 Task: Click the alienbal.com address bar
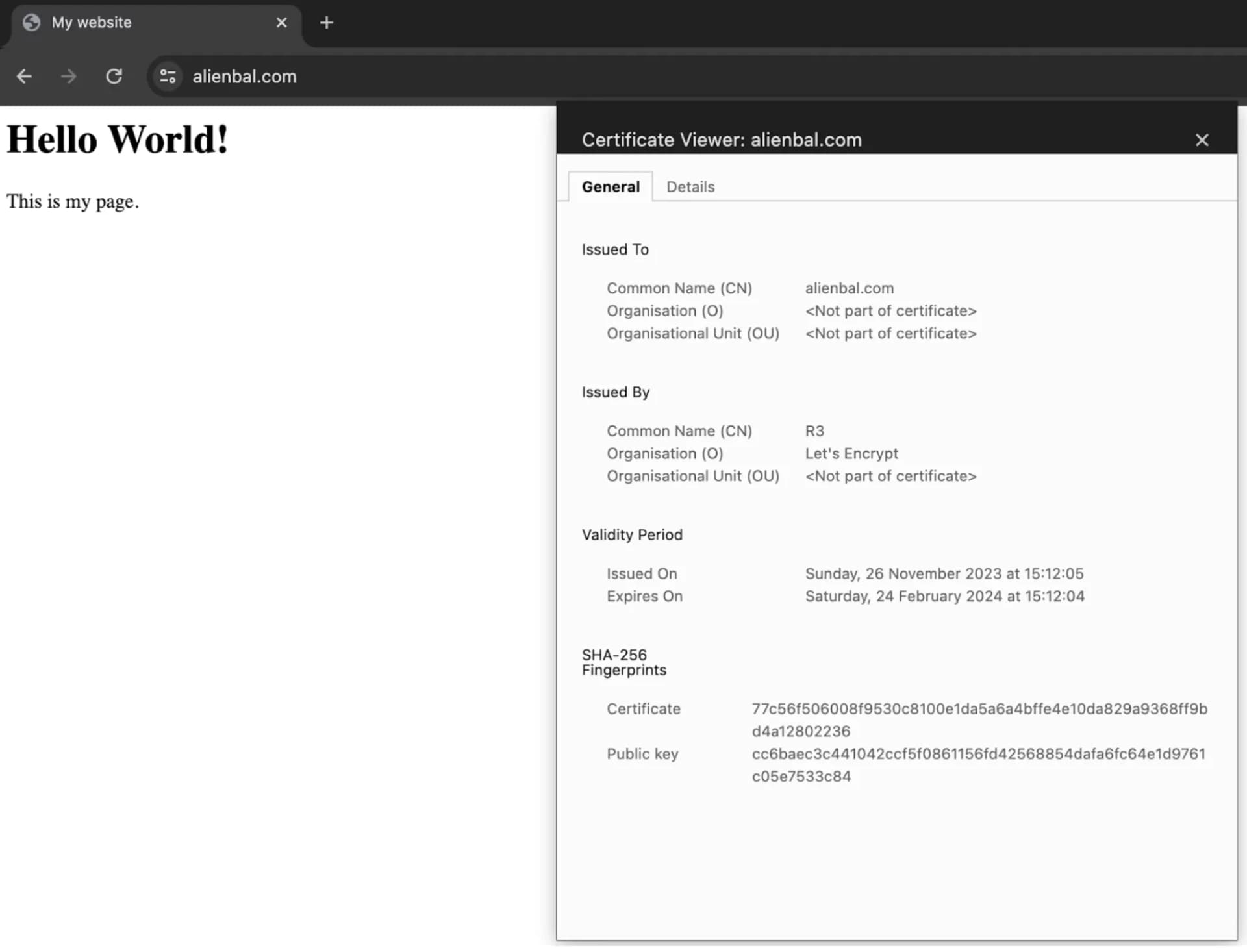[x=695, y=77]
